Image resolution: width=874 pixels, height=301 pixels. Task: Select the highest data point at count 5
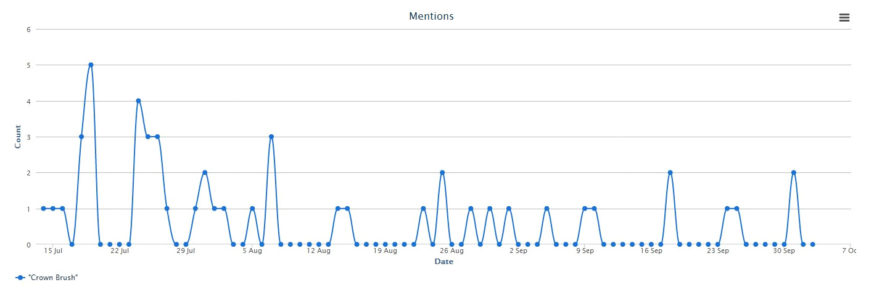click(91, 65)
